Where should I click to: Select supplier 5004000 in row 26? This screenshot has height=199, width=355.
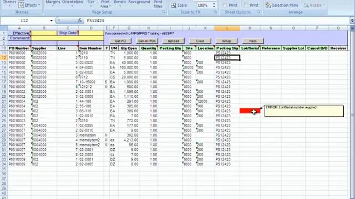point(44,125)
